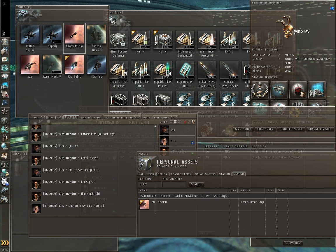
Task: Open the EVE Mail envelope icon
Action: [x=5, y=59]
